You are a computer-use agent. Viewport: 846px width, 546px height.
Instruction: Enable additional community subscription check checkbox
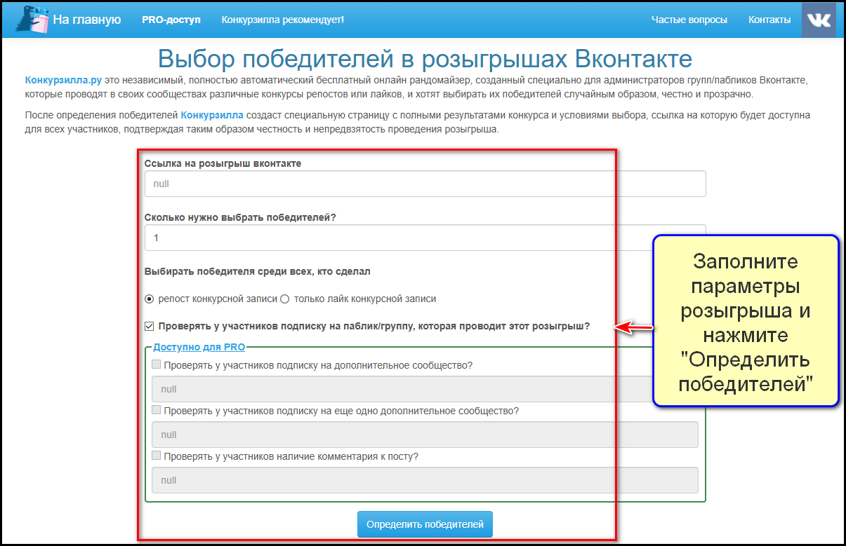pyautogui.click(x=157, y=365)
